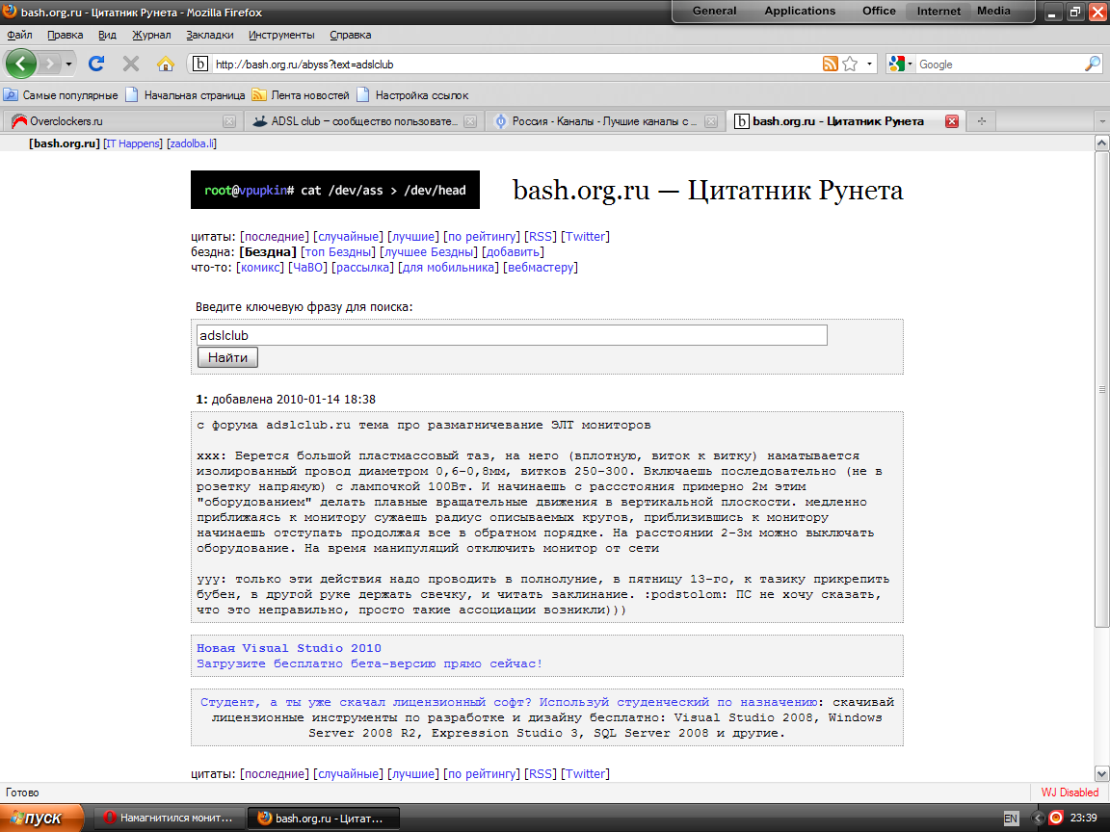The width and height of the screenshot is (1110, 832).
Task: Click the IT Happens link
Action: pyautogui.click(x=133, y=143)
